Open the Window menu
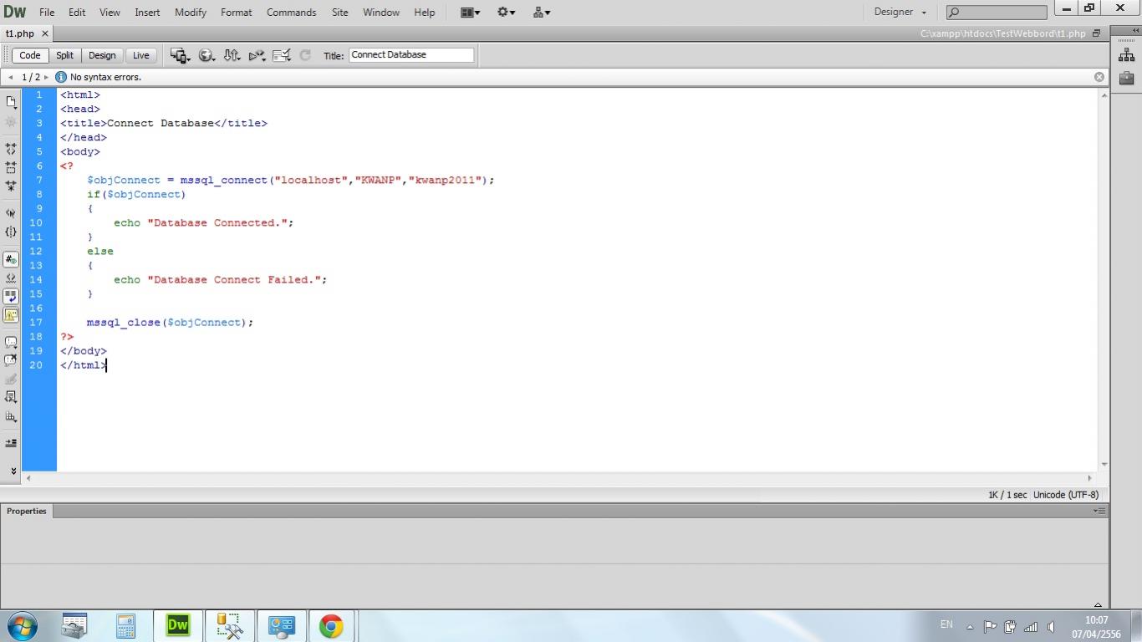This screenshot has width=1142, height=642. [381, 13]
